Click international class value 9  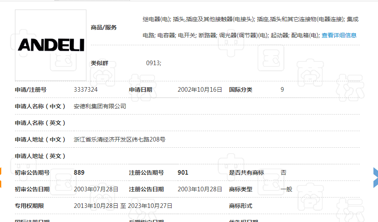[282, 90]
